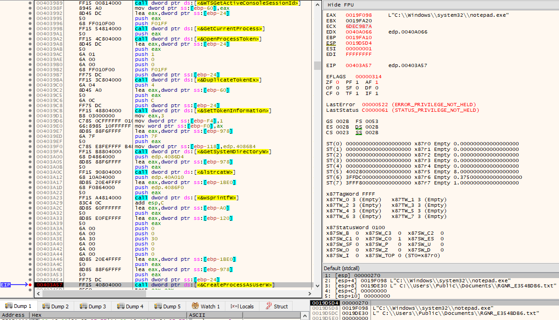The image size is (559, 320).
Task: Switch to the Dump 5 tab
Action: coord(167,306)
